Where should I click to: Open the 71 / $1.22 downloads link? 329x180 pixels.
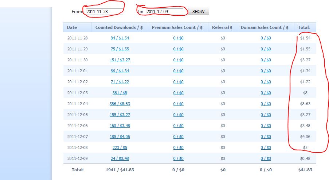120,82
